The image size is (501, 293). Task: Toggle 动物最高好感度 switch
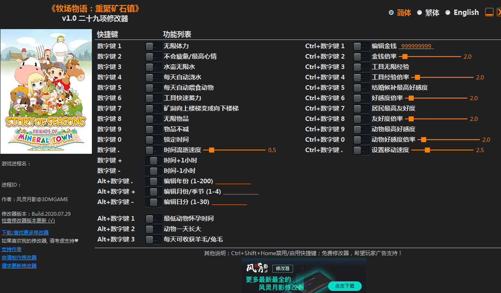point(361,129)
